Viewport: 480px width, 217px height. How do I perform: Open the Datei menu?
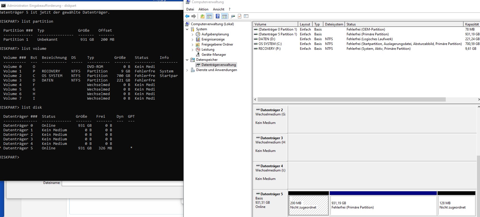190,9
